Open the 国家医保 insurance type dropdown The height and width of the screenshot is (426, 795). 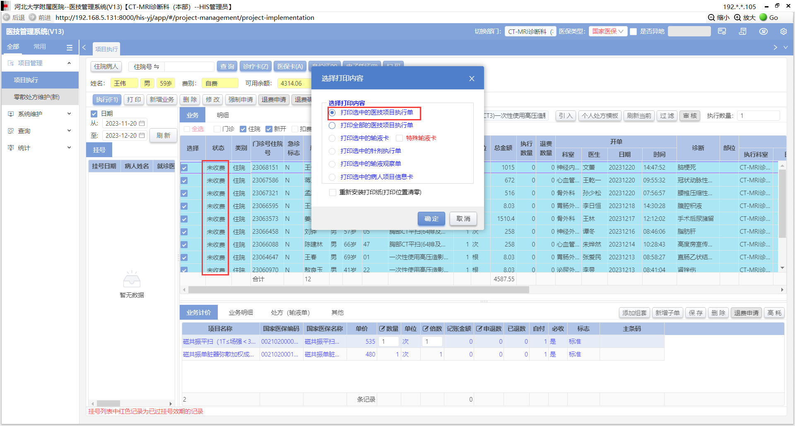point(607,31)
